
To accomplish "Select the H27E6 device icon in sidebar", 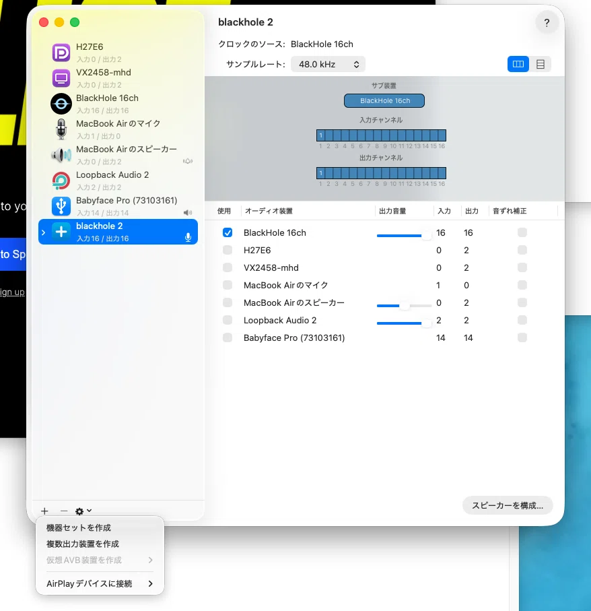I will (x=61, y=53).
